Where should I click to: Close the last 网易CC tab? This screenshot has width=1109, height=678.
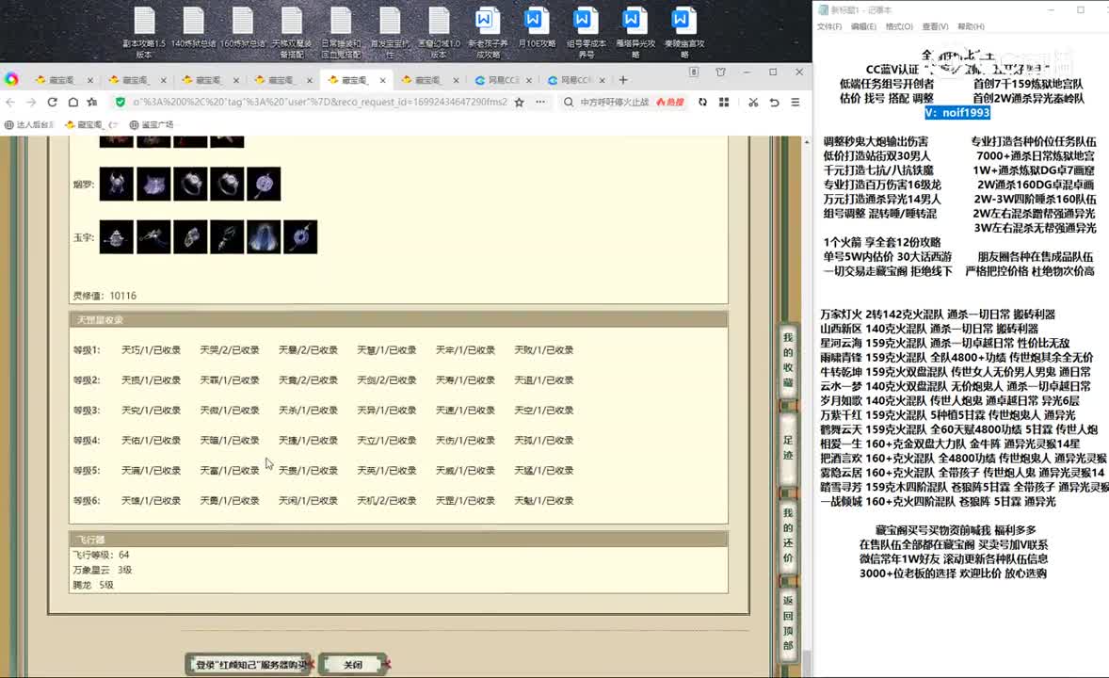click(602, 80)
